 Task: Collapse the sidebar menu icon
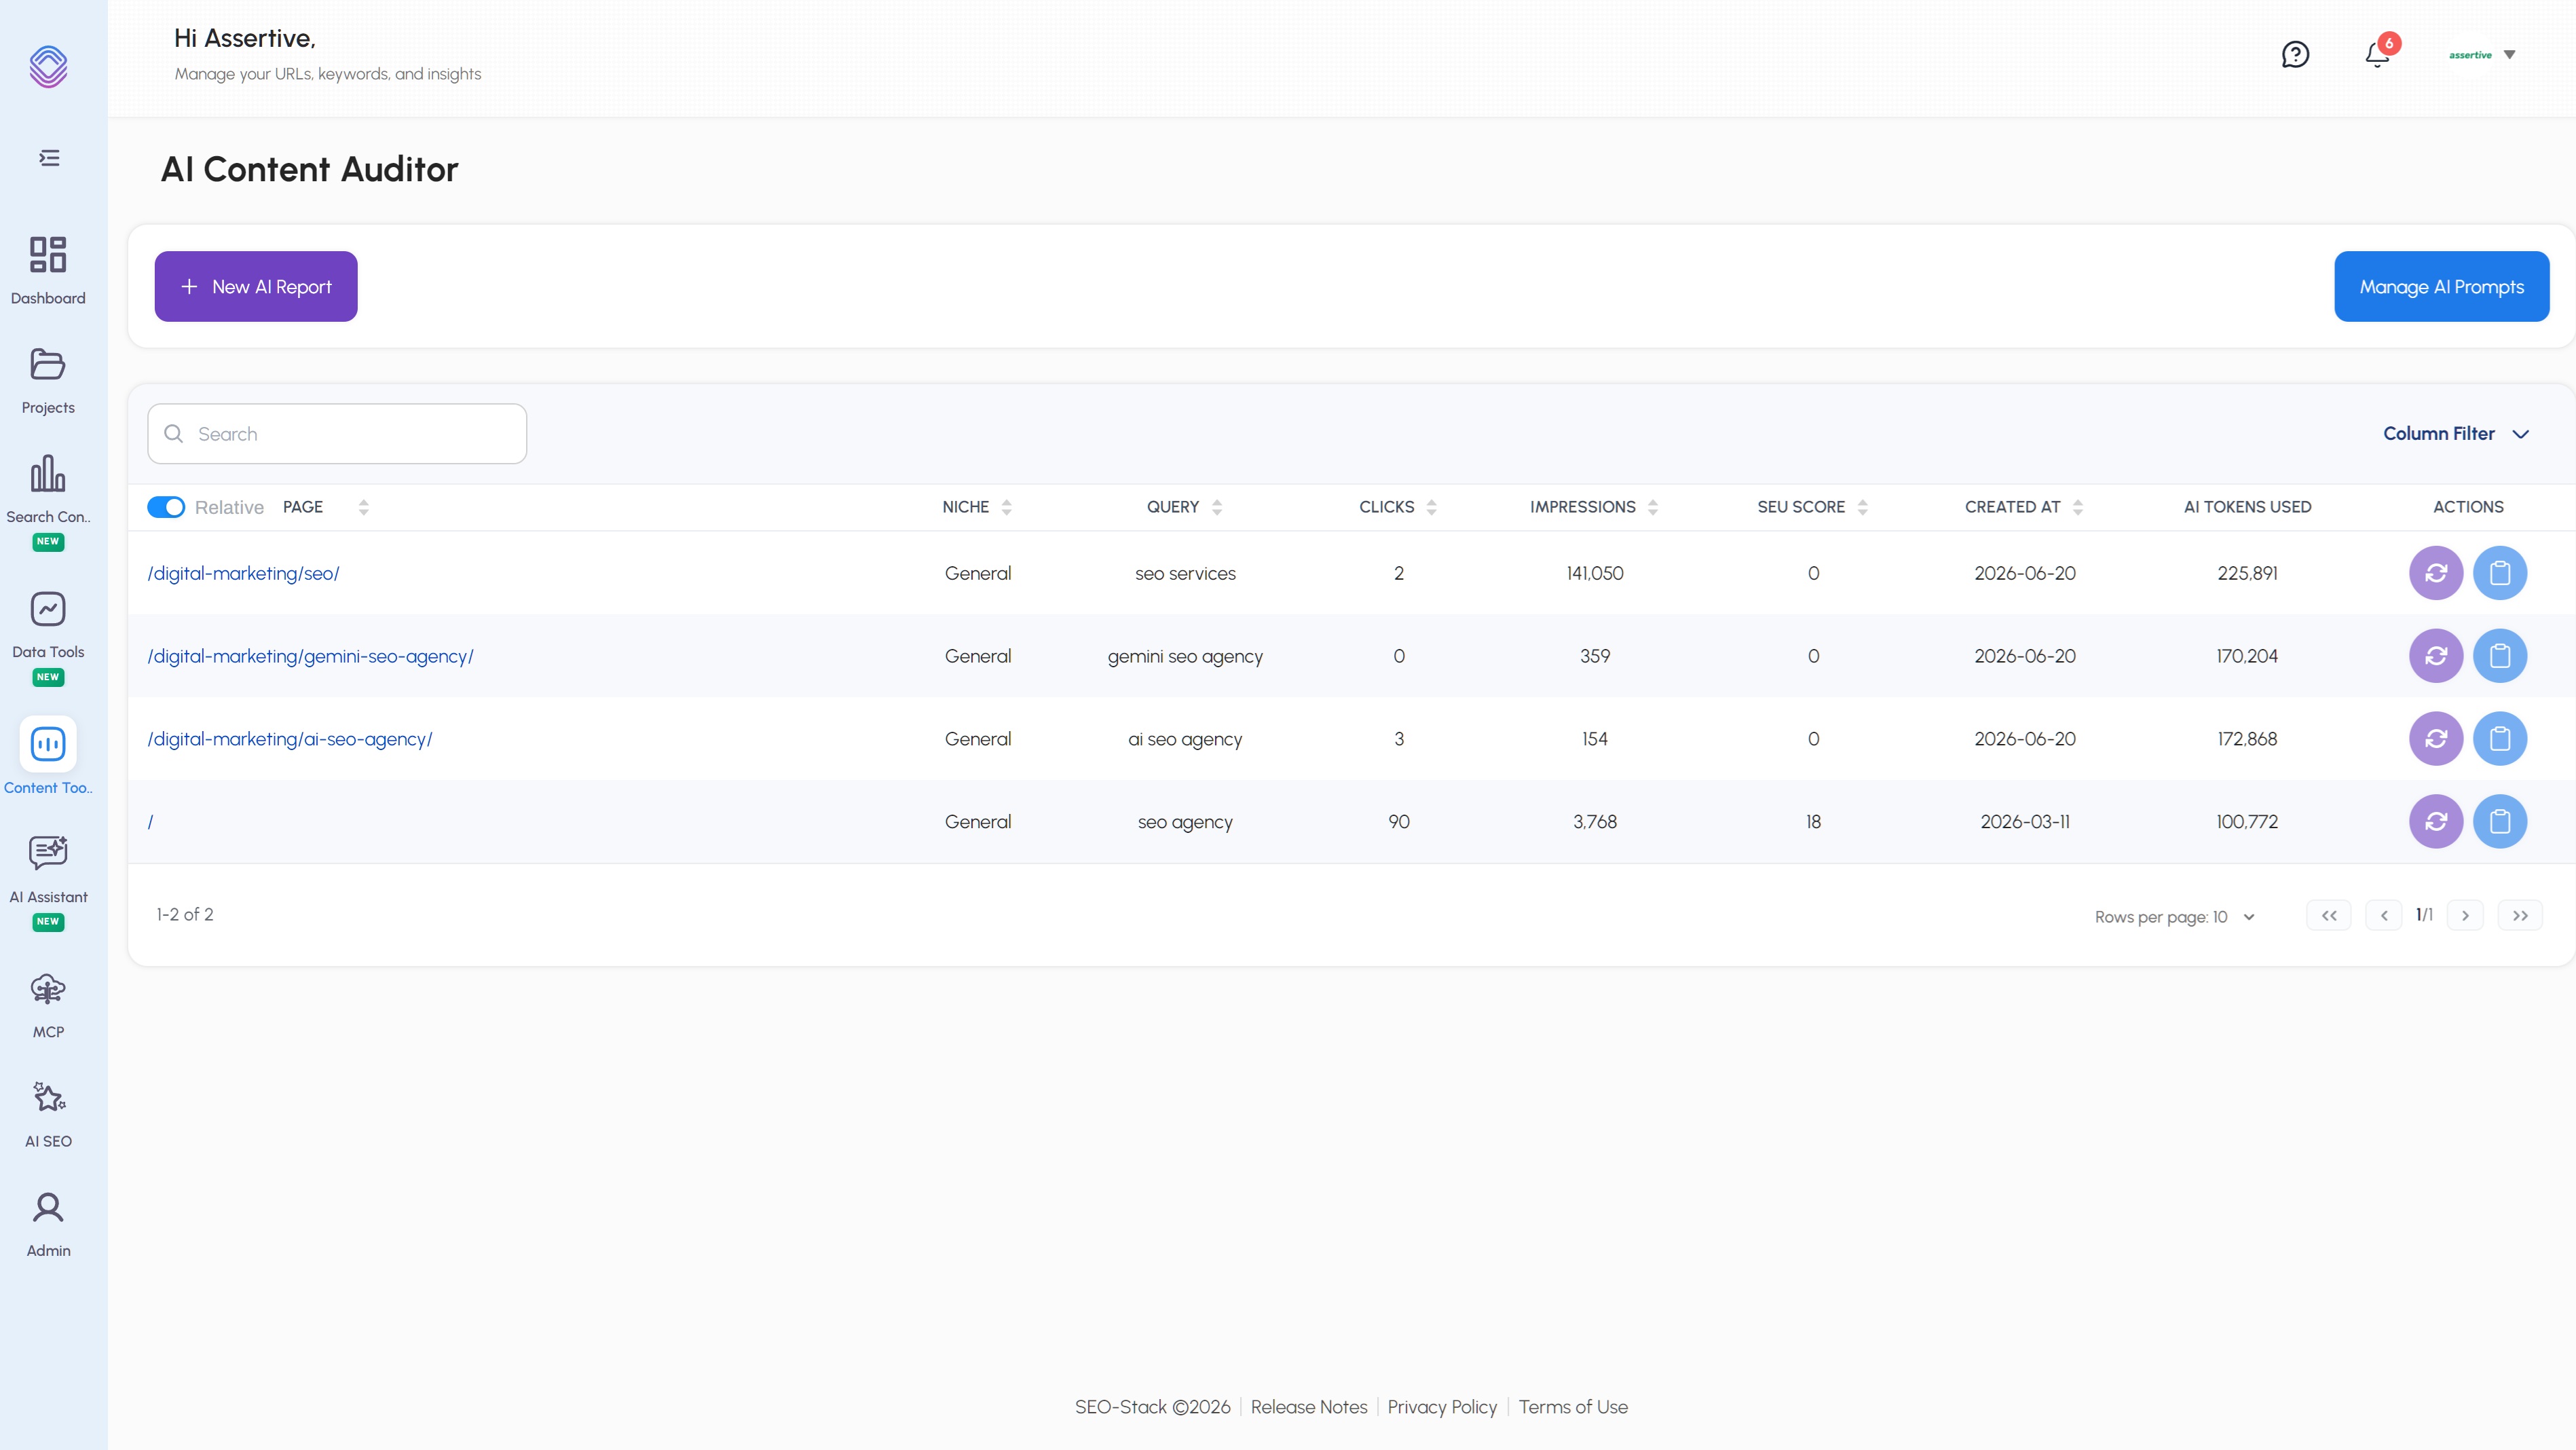[49, 158]
